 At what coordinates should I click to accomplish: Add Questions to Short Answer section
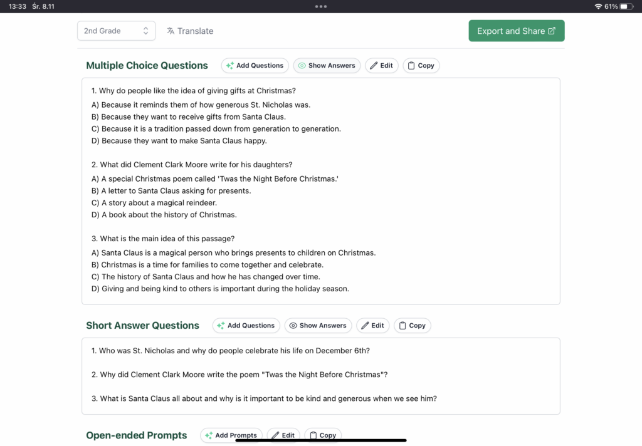(246, 325)
